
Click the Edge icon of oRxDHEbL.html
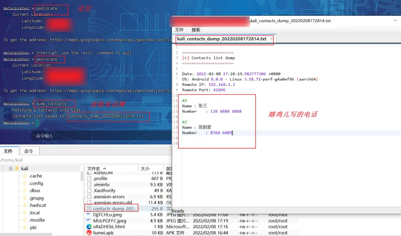pos(89,227)
